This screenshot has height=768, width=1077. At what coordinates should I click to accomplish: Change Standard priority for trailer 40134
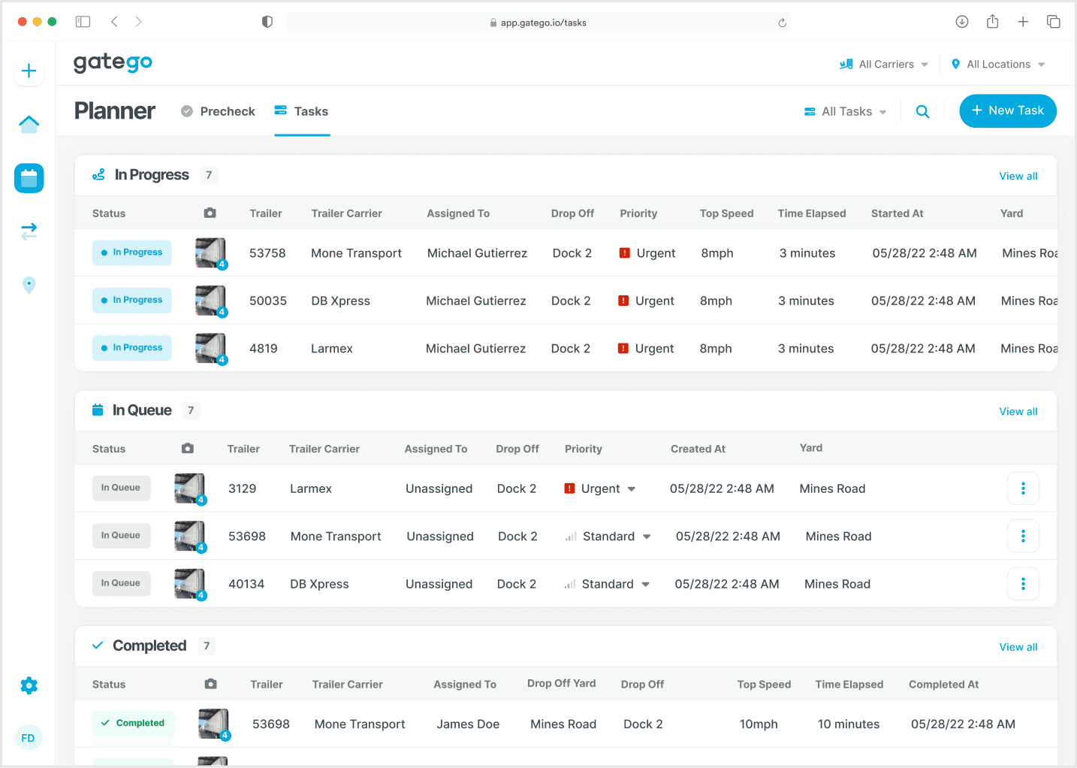coord(607,584)
